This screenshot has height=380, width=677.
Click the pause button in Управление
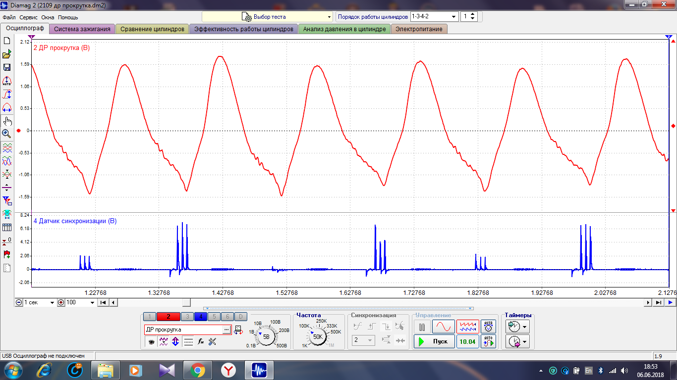coord(422,327)
